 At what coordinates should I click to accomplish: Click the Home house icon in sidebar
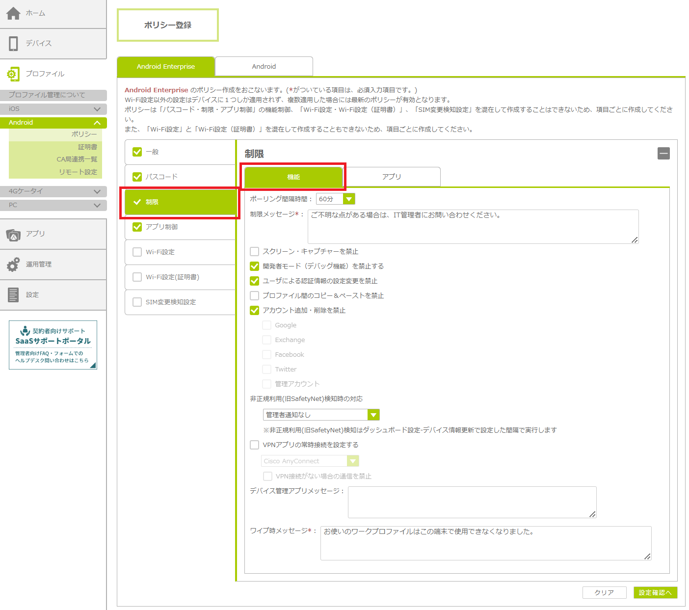(x=13, y=13)
